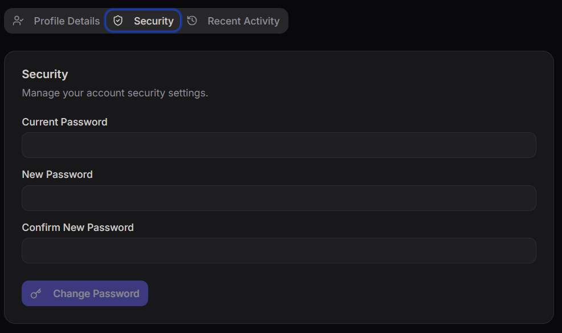Screen dimensions: 562x333
Task: Click the Change Password label text
Action: (95, 293)
